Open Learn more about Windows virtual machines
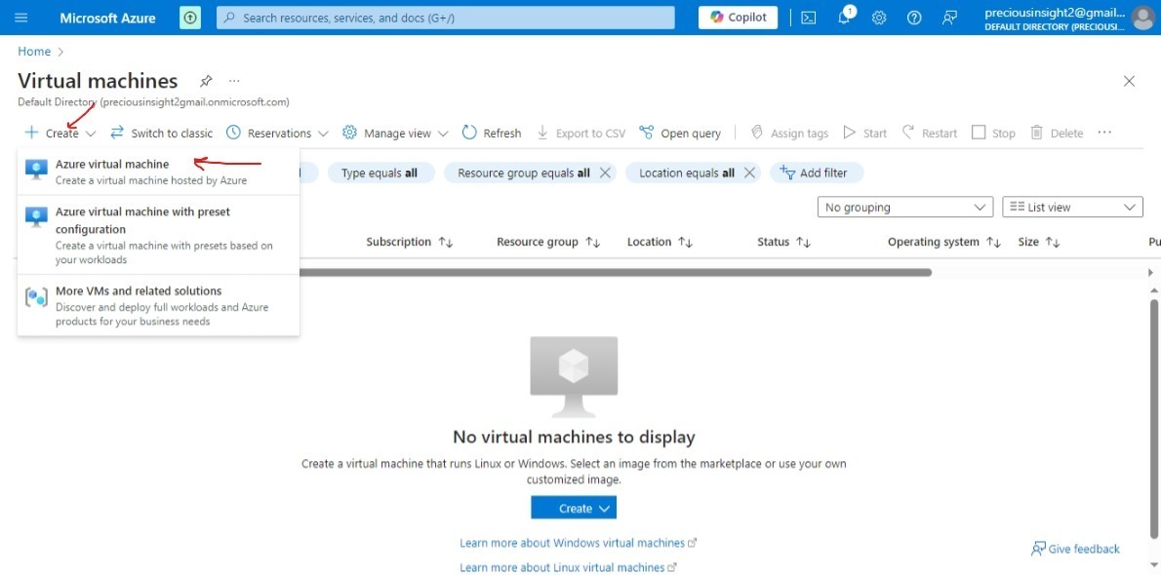 pos(579,543)
